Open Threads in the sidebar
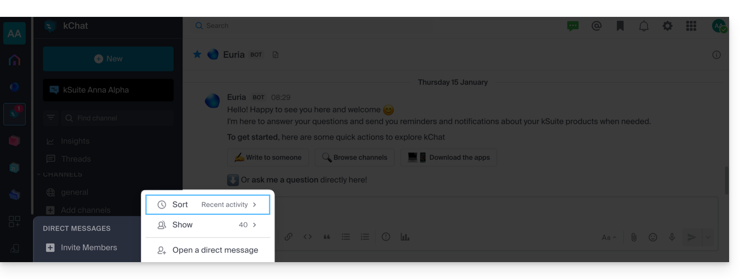Image resolution: width=746 pixels, height=279 pixels. pos(76,159)
